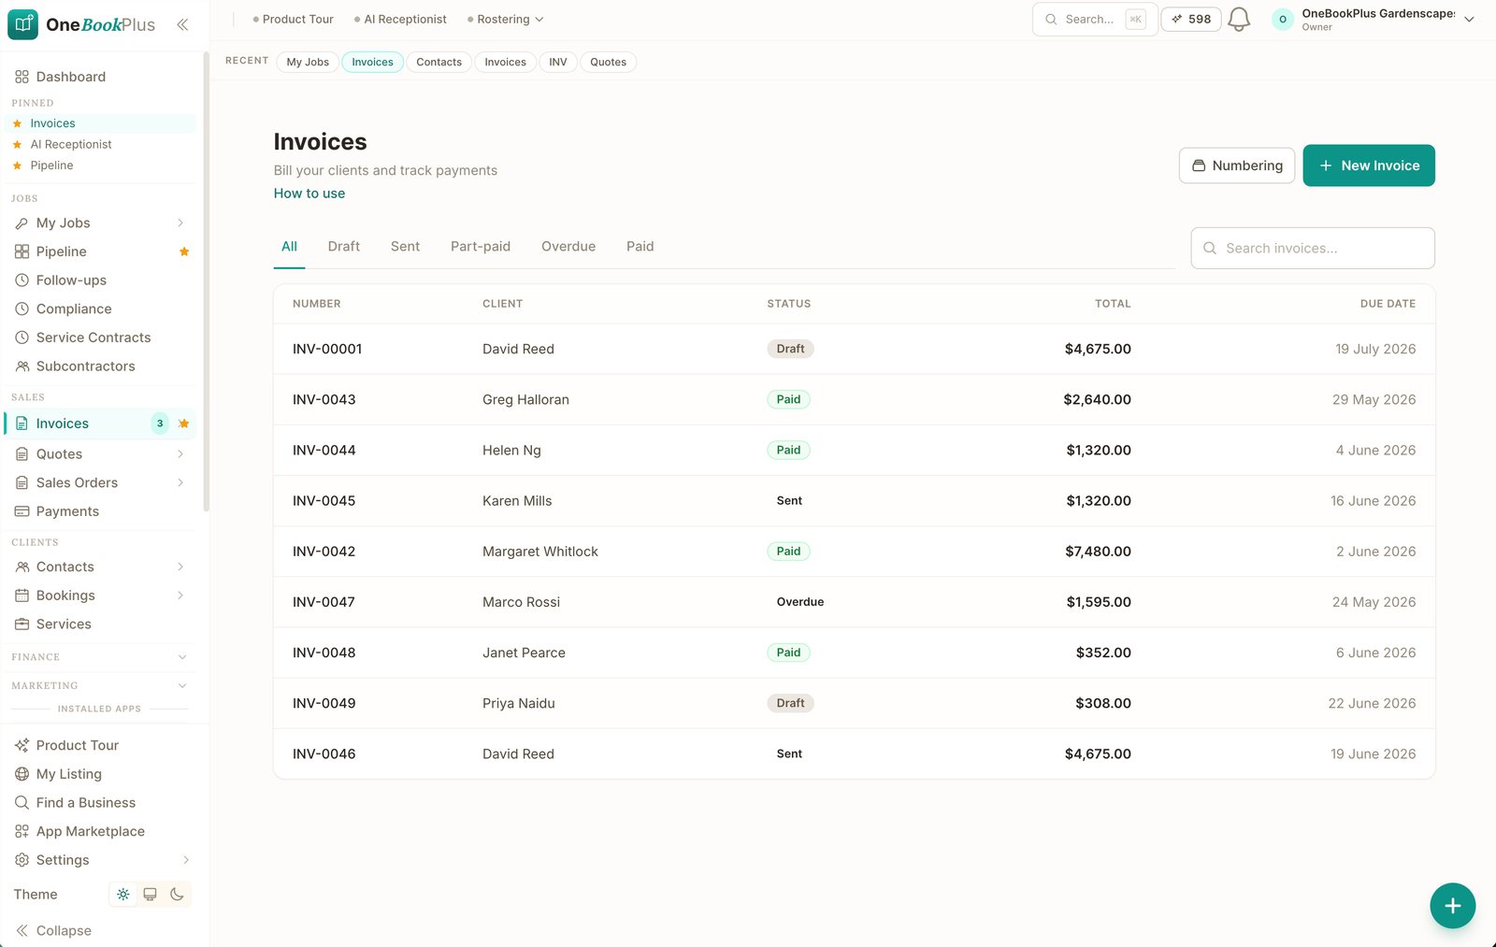Expand My Jobs submenu chevron
This screenshot has width=1496, height=947.
click(180, 222)
